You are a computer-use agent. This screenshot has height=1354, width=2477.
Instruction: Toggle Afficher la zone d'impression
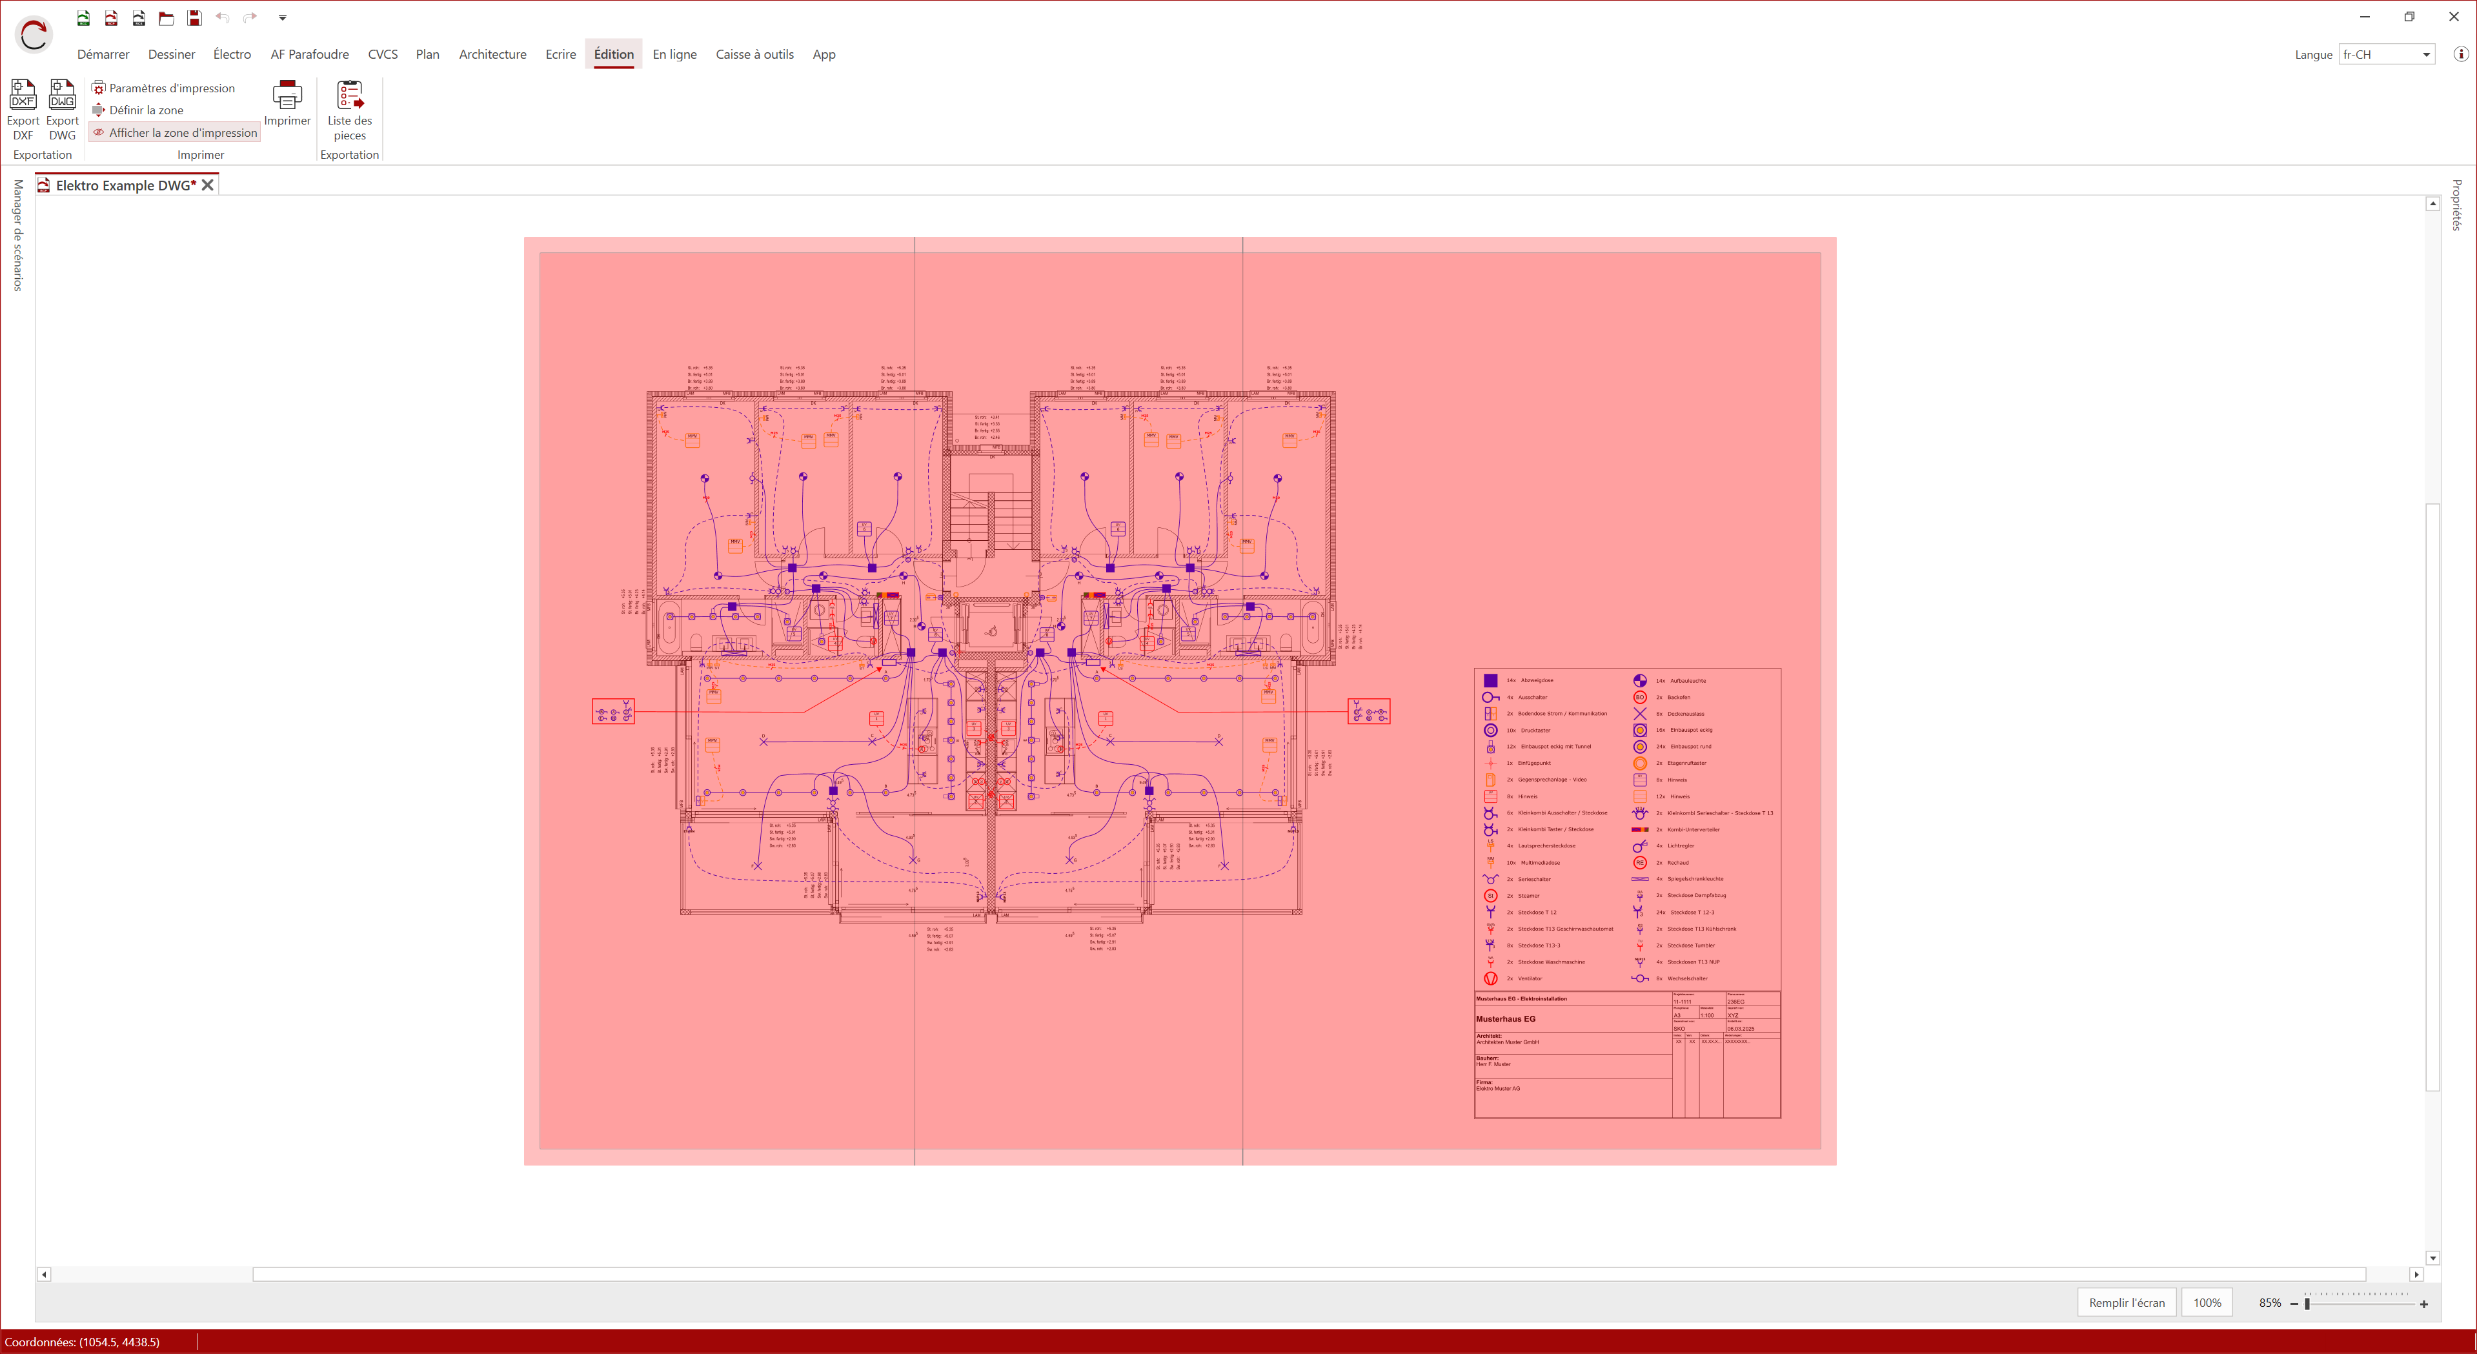pos(175,133)
